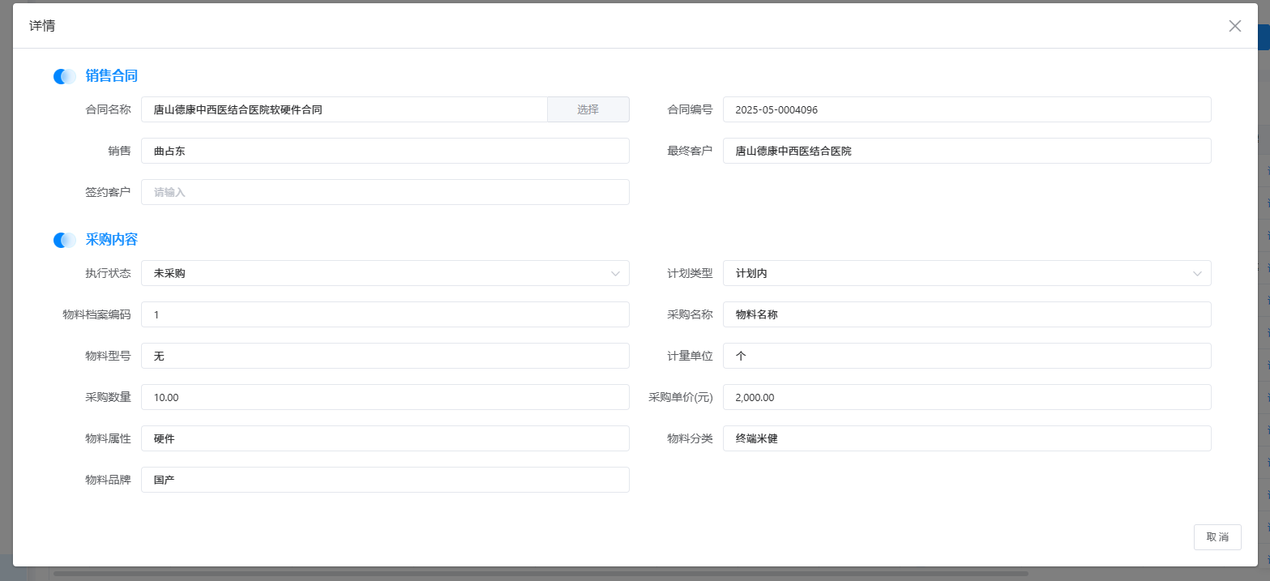The height and width of the screenshot is (581, 1270).
Task: Click the 选择 button for contract name
Action: (x=588, y=109)
